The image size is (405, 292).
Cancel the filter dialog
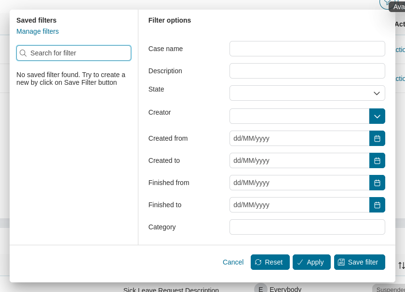[x=233, y=262]
